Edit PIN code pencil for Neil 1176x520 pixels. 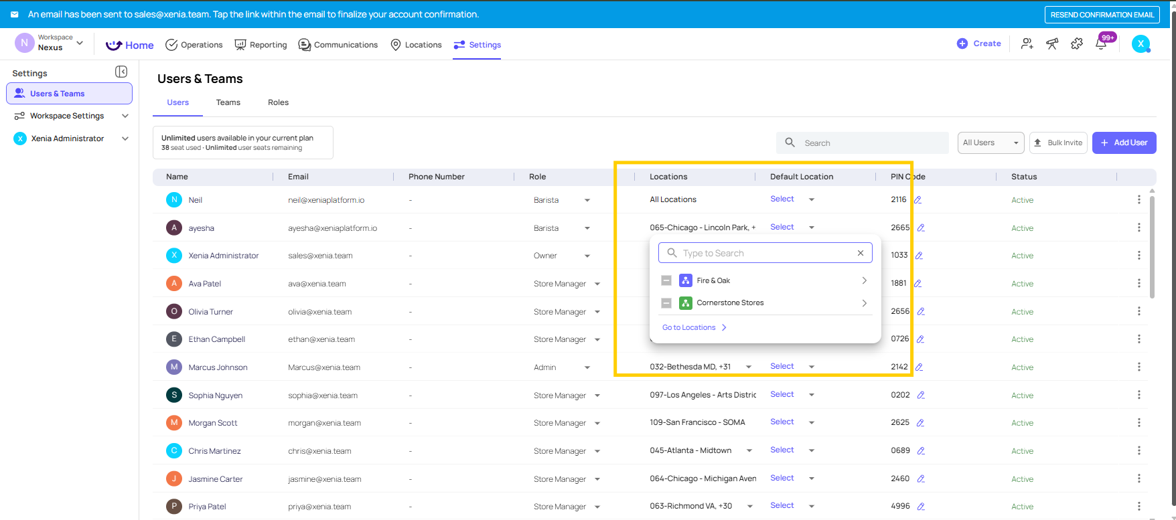tap(918, 200)
